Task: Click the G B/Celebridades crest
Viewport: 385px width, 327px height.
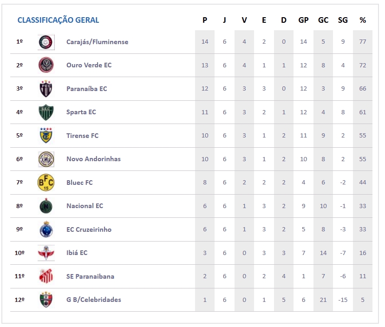Action: point(46,300)
